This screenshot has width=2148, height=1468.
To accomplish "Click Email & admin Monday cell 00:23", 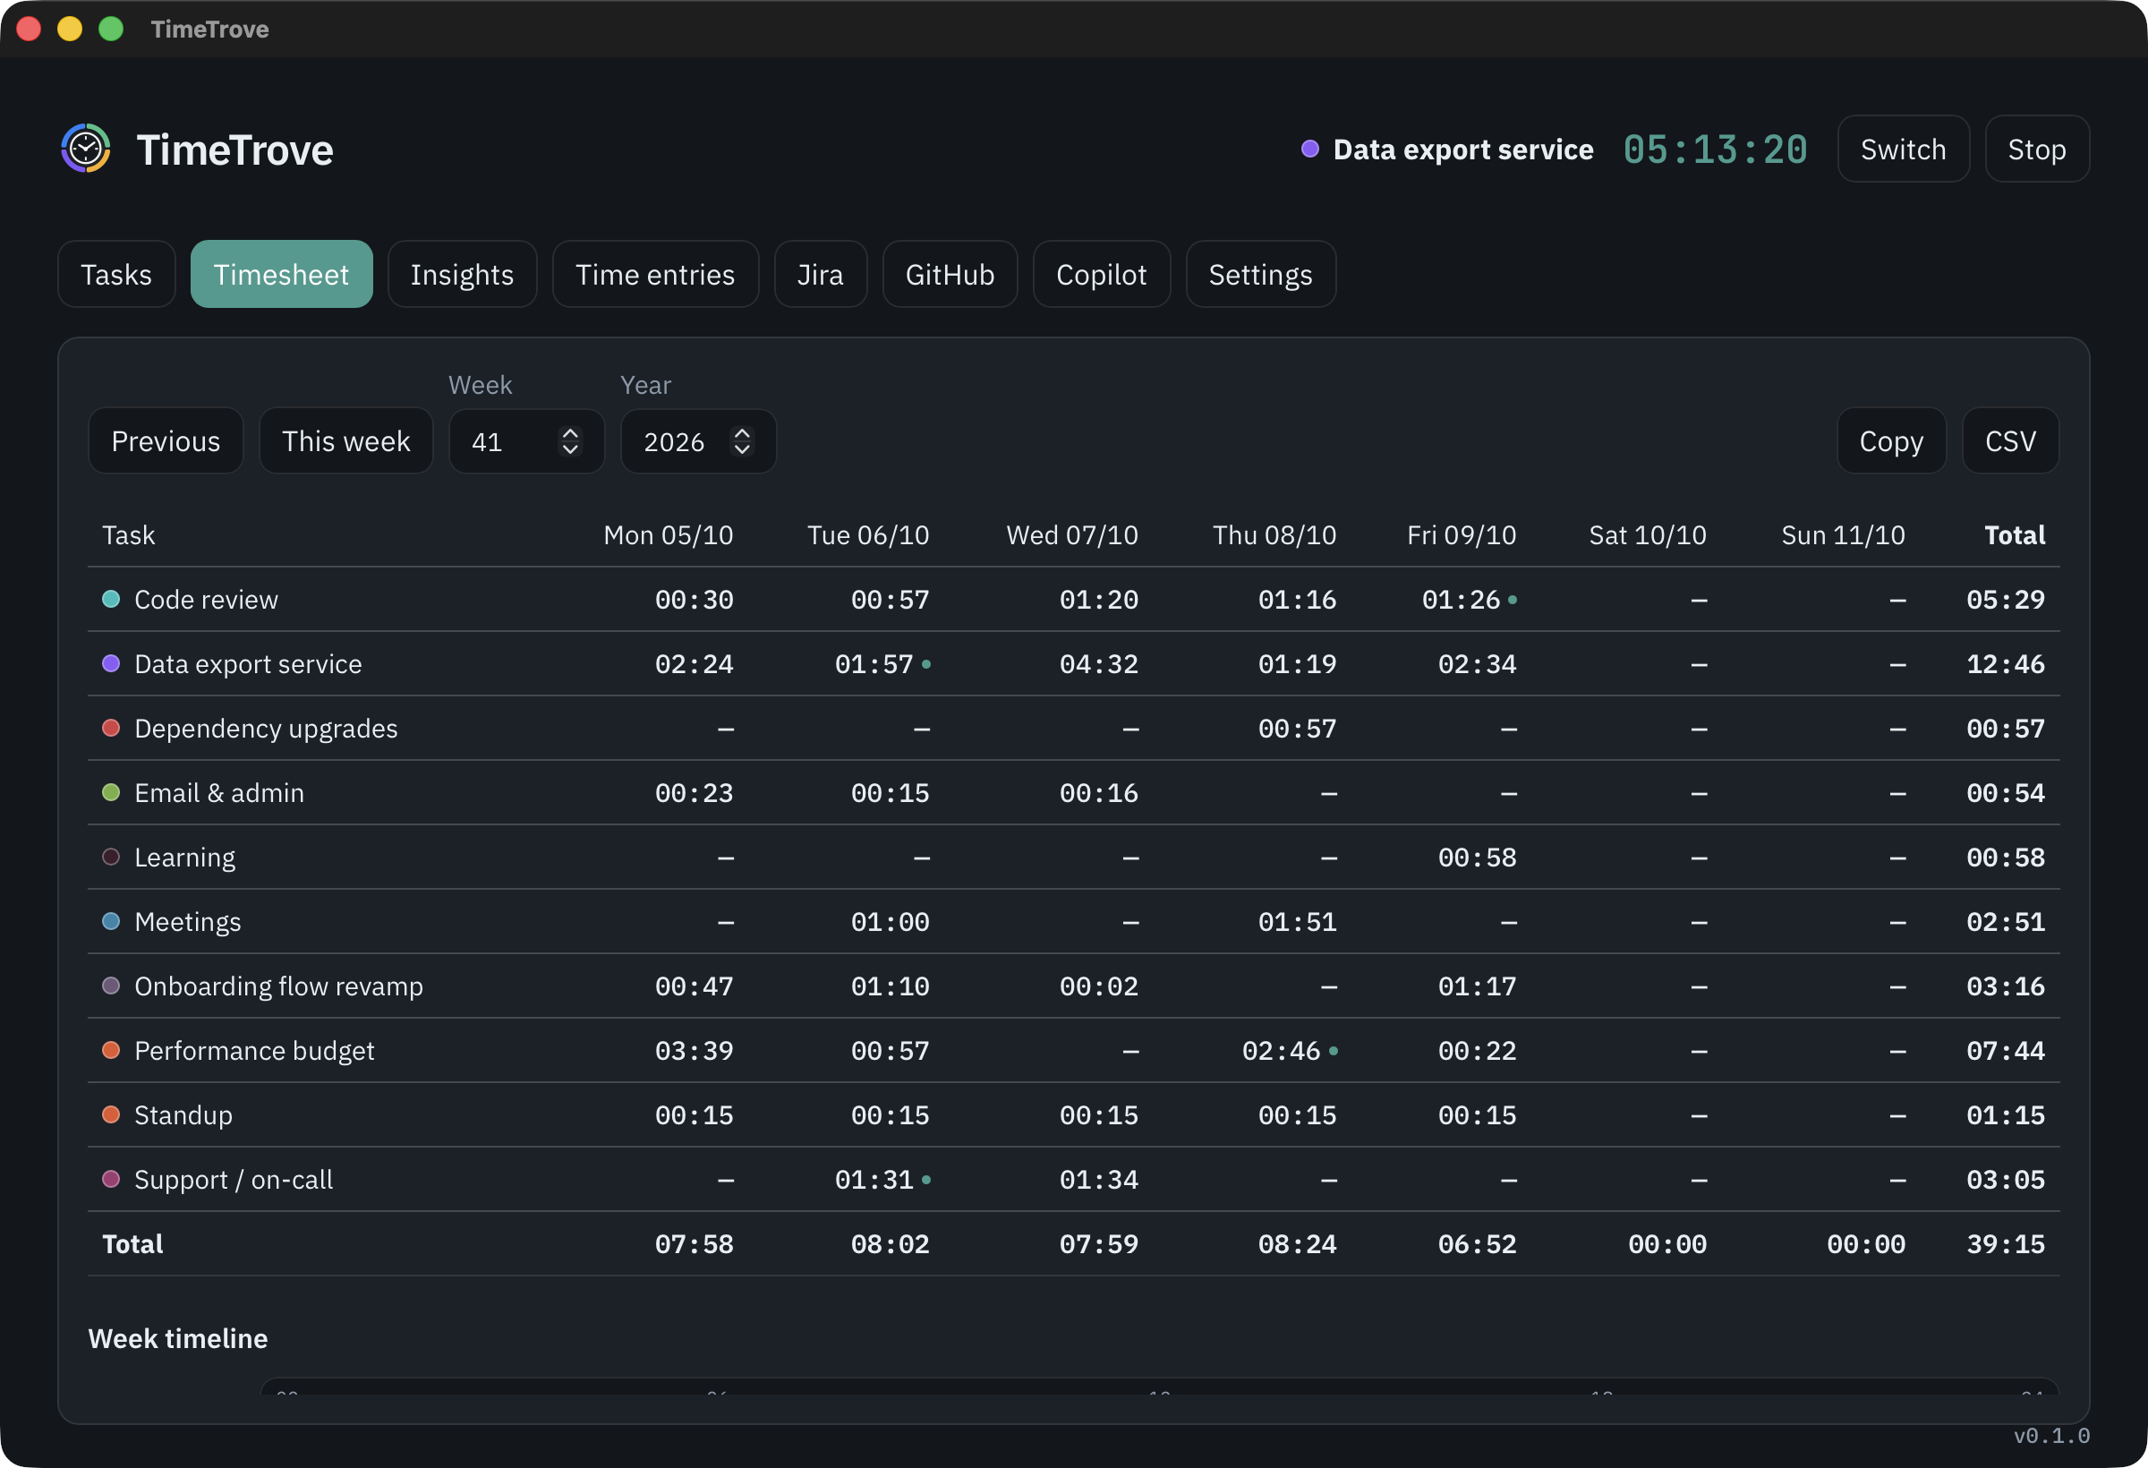I will pyautogui.click(x=695, y=793).
